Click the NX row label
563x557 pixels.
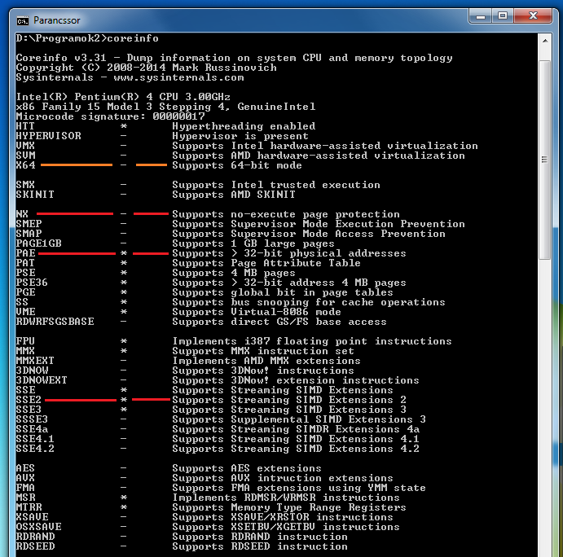point(22,214)
